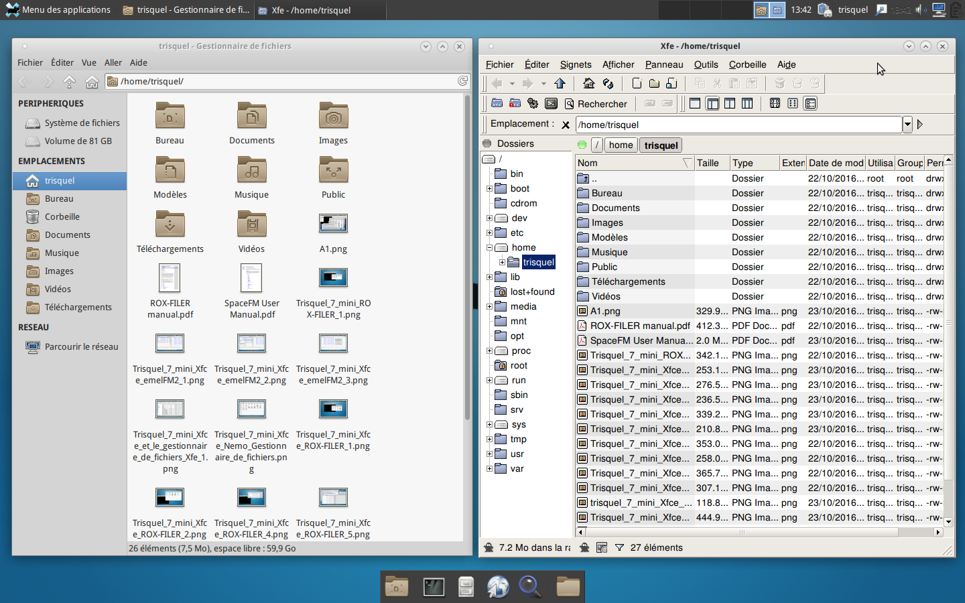The image size is (965, 603).
Task: Click the root slash path button in Xfe
Action: coord(596,145)
